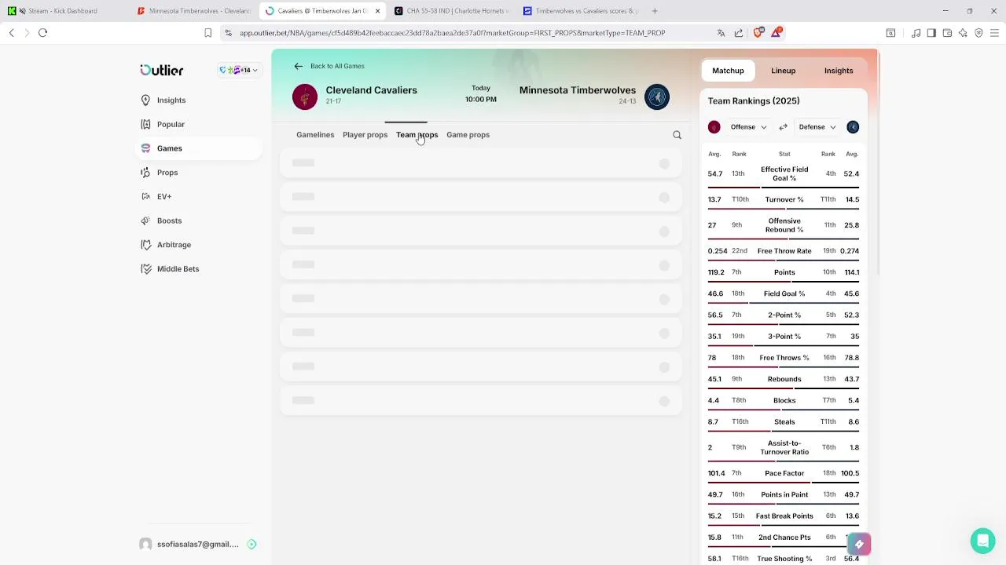Screen dimensions: 1006x565
Task: Open the support chat bubble
Action: [982, 541]
